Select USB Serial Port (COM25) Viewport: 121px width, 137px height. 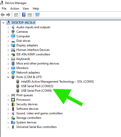pos(37,86)
